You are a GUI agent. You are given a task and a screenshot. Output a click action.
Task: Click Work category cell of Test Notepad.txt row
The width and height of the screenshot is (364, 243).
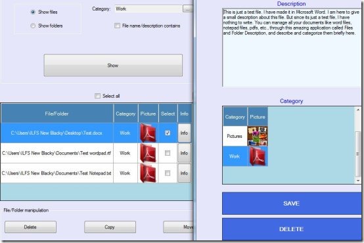click(x=125, y=173)
